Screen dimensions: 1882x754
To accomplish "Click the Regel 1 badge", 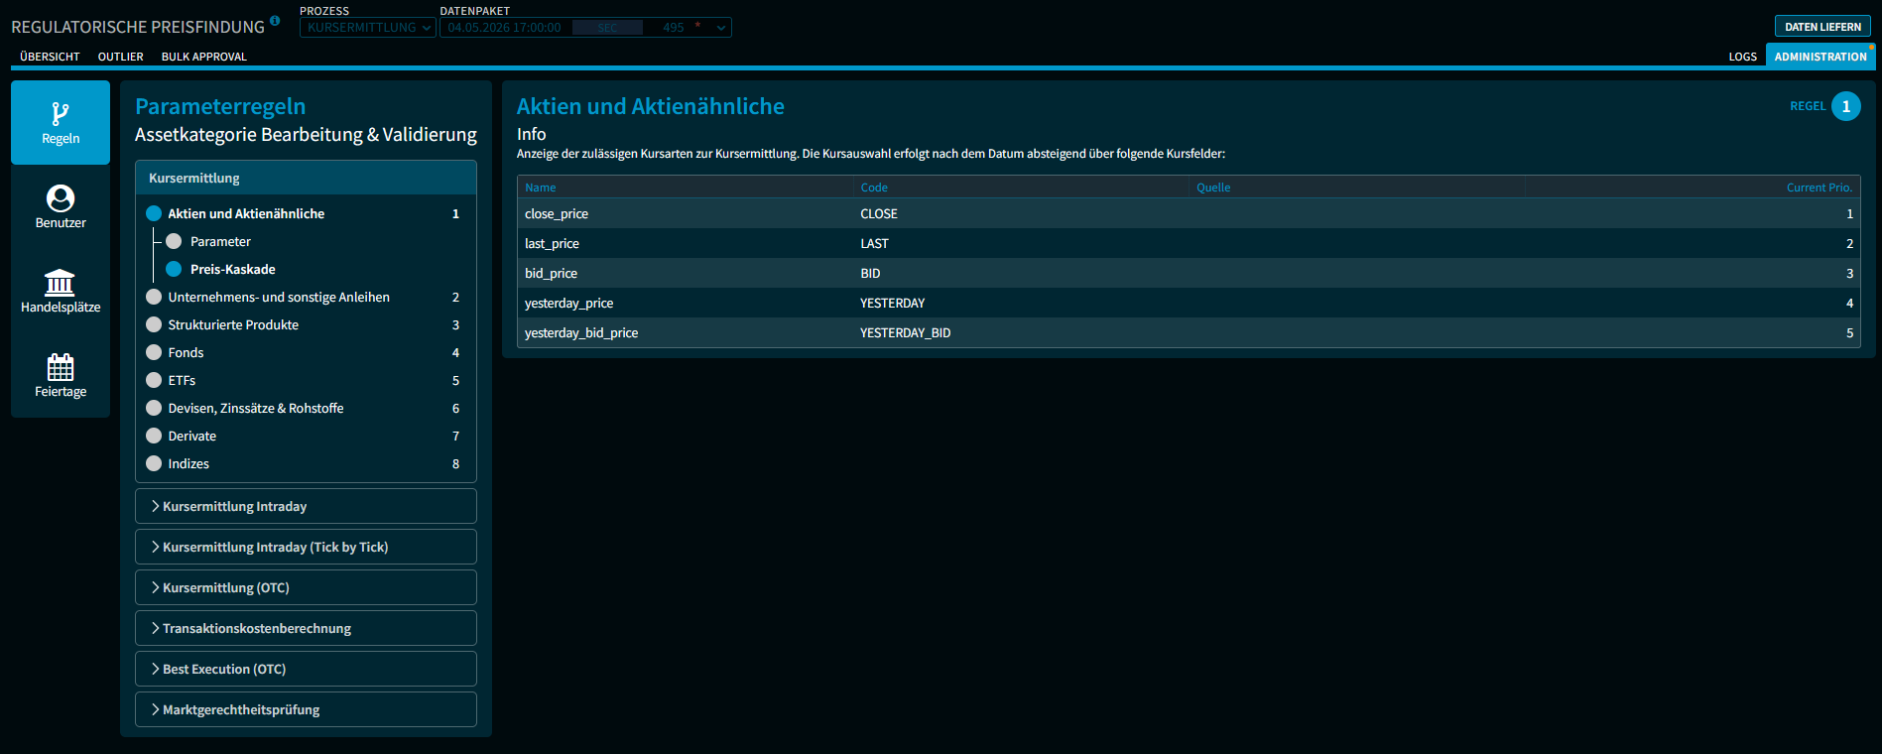I will click(x=1845, y=106).
